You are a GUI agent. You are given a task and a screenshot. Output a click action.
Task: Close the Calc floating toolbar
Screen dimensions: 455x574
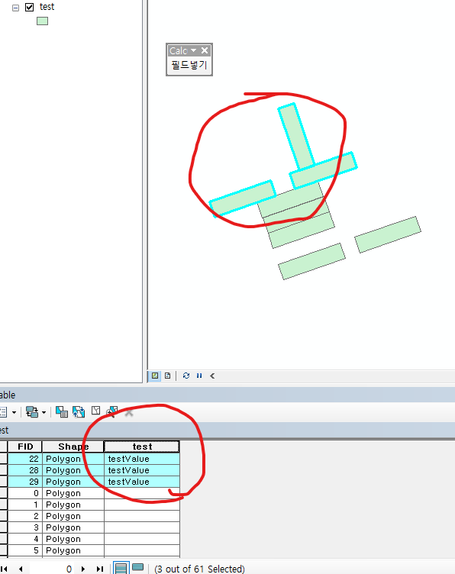205,50
